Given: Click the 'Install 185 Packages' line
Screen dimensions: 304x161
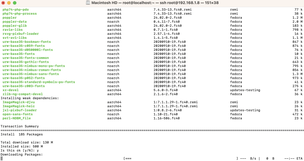Looking at the screenshot, I should click(x=22, y=134).
